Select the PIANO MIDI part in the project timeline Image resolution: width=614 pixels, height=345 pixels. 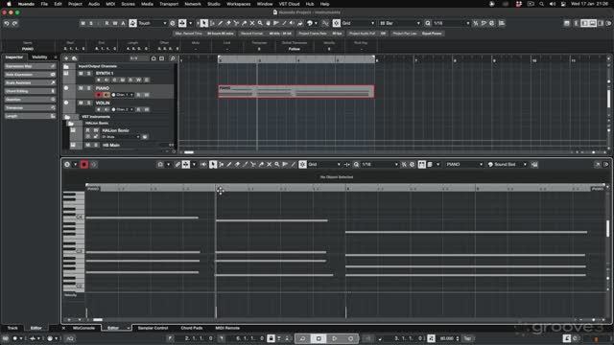click(x=296, y=91)
